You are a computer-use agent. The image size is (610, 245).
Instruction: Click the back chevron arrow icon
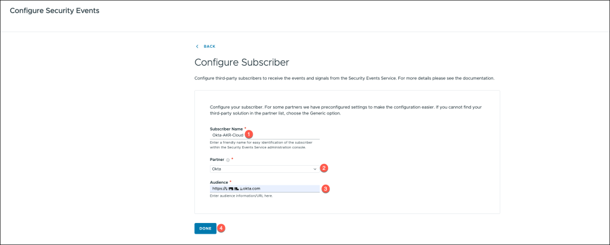click(197, 46)
